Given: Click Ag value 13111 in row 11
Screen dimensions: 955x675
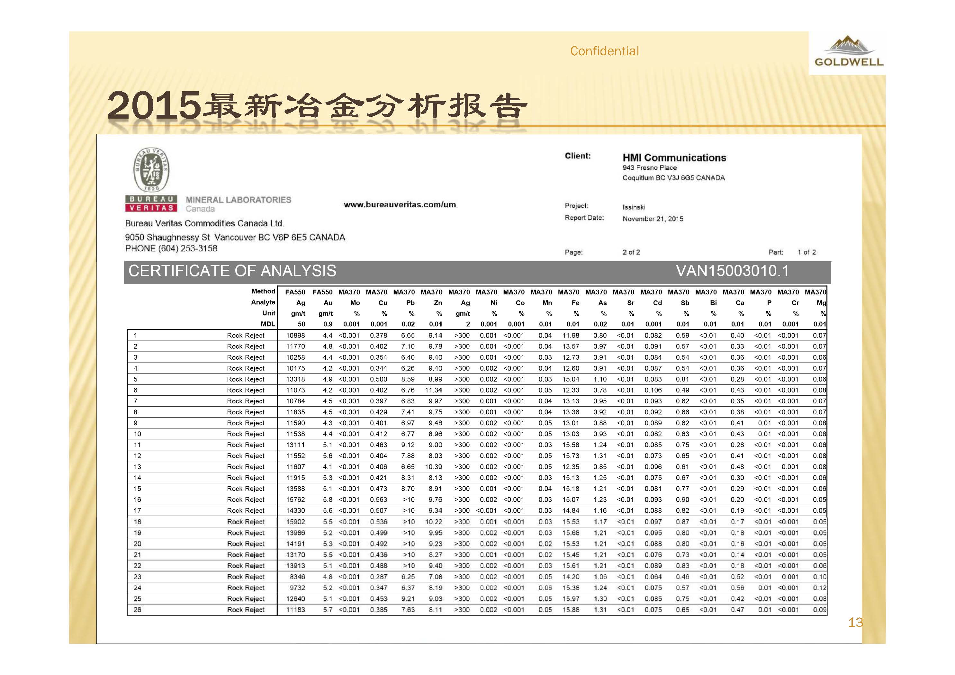Looking at the screenshot, I should point(295,445).
